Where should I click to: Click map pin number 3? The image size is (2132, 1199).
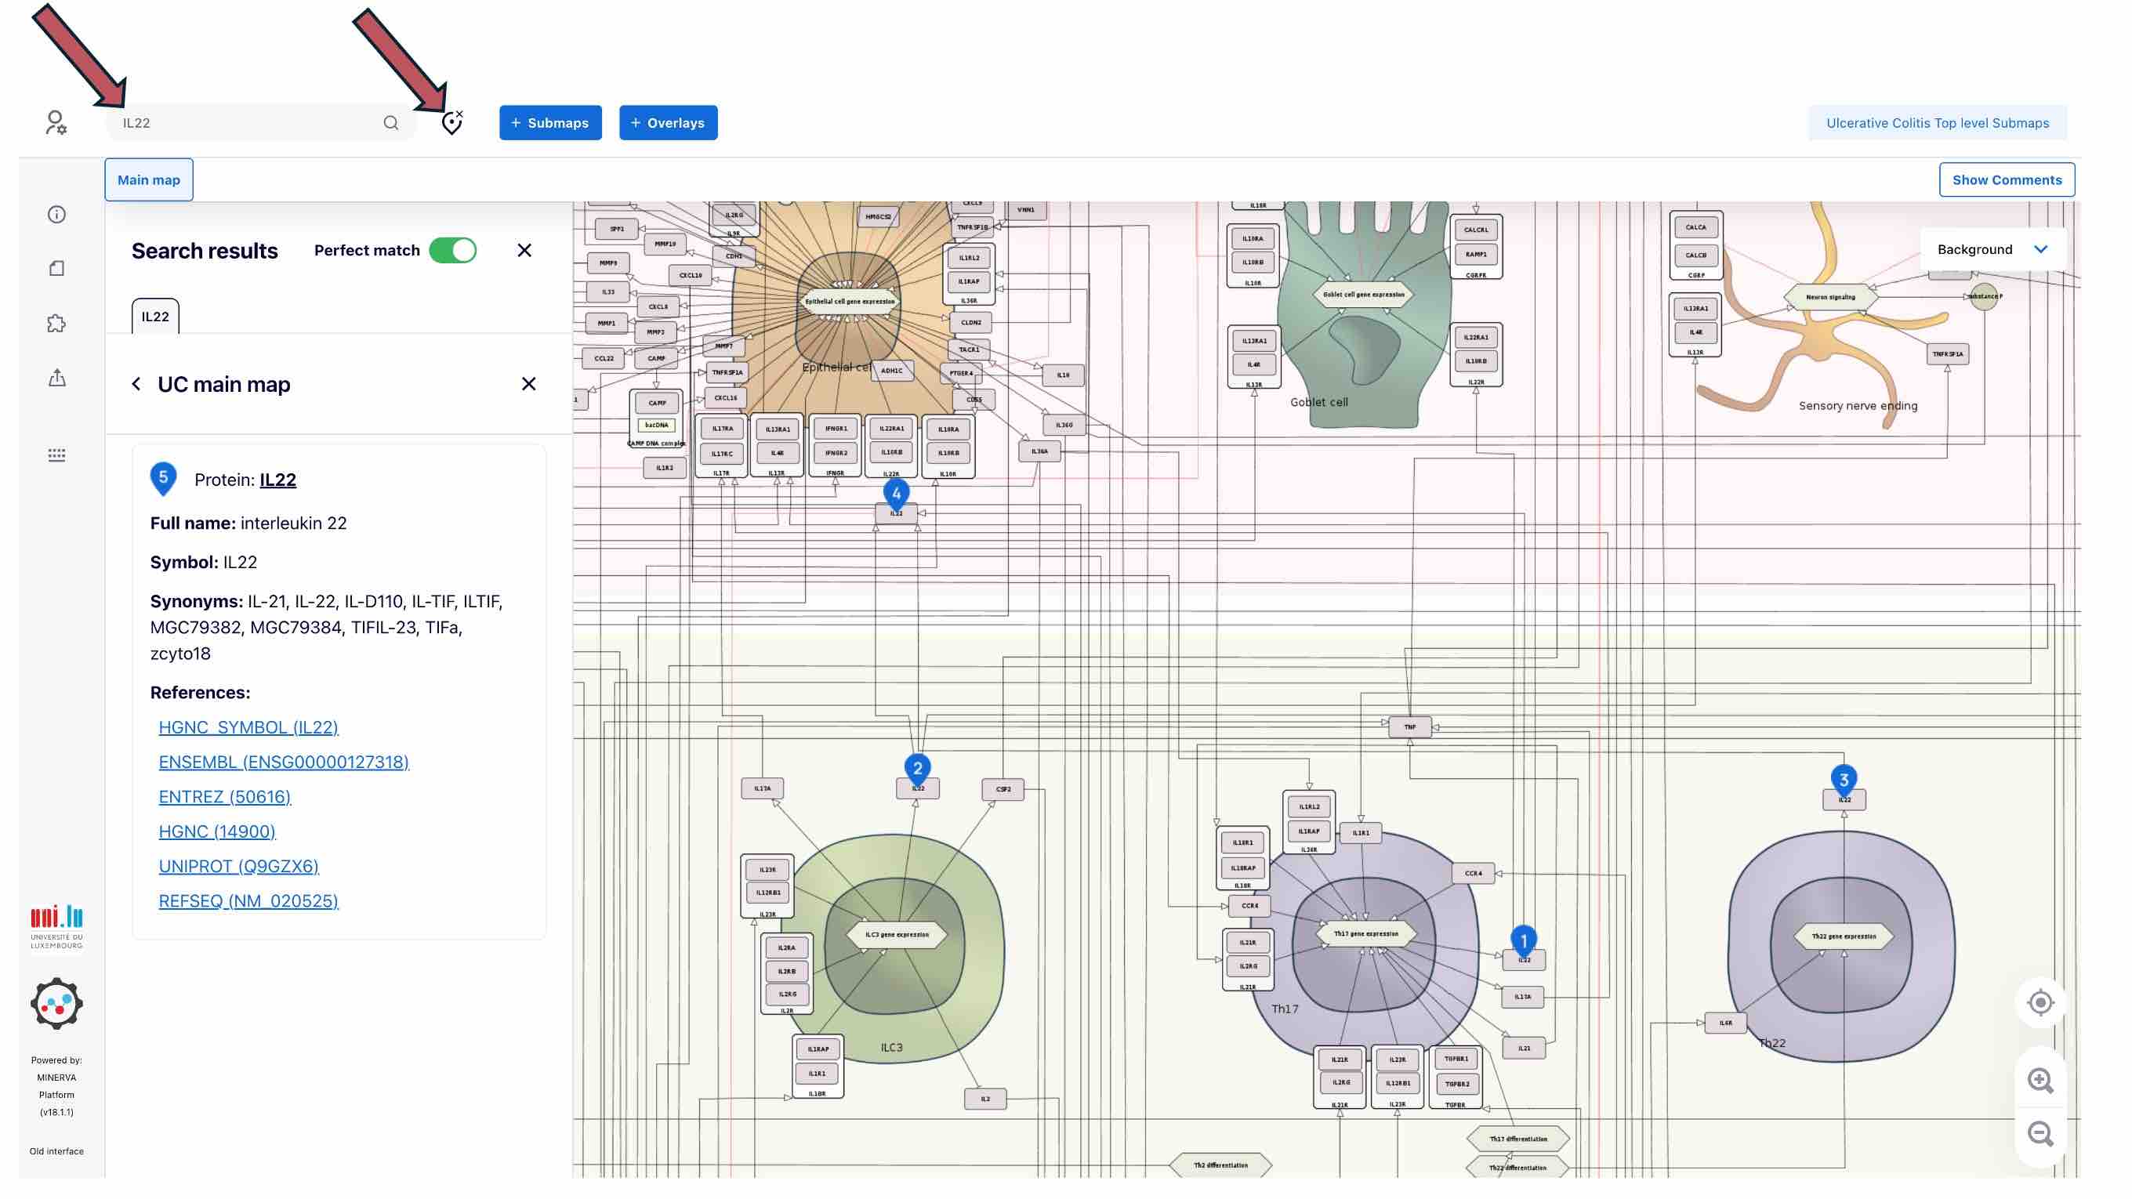(x=1843, y=779)
